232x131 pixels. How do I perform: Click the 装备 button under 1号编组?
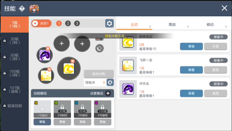click(x=42, y=122)
